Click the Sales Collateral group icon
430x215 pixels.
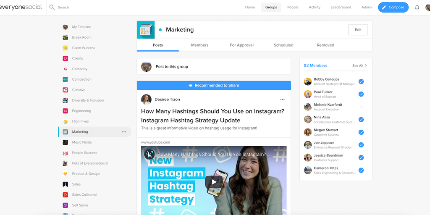click(65, 195)
